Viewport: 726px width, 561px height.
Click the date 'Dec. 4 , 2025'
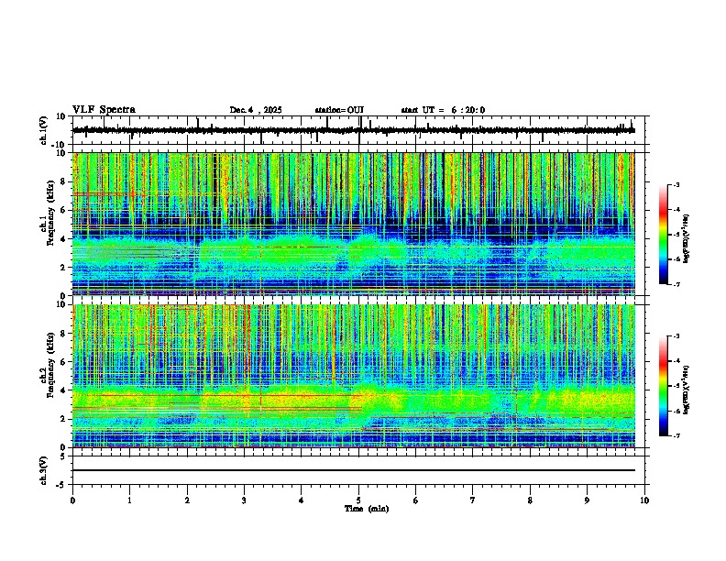click(256, 110)
